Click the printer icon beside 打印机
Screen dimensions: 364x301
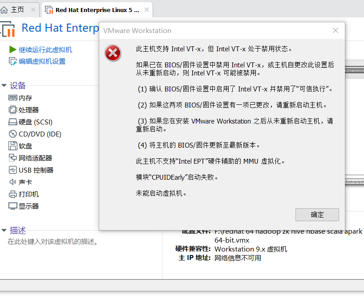pyautogui.click(x=13, y=194)
